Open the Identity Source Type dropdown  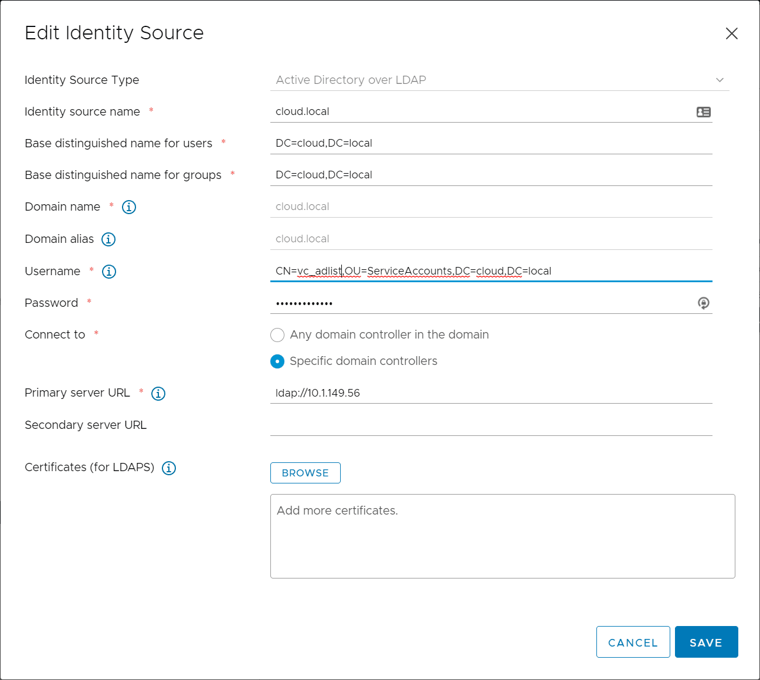tap(498, 80)
